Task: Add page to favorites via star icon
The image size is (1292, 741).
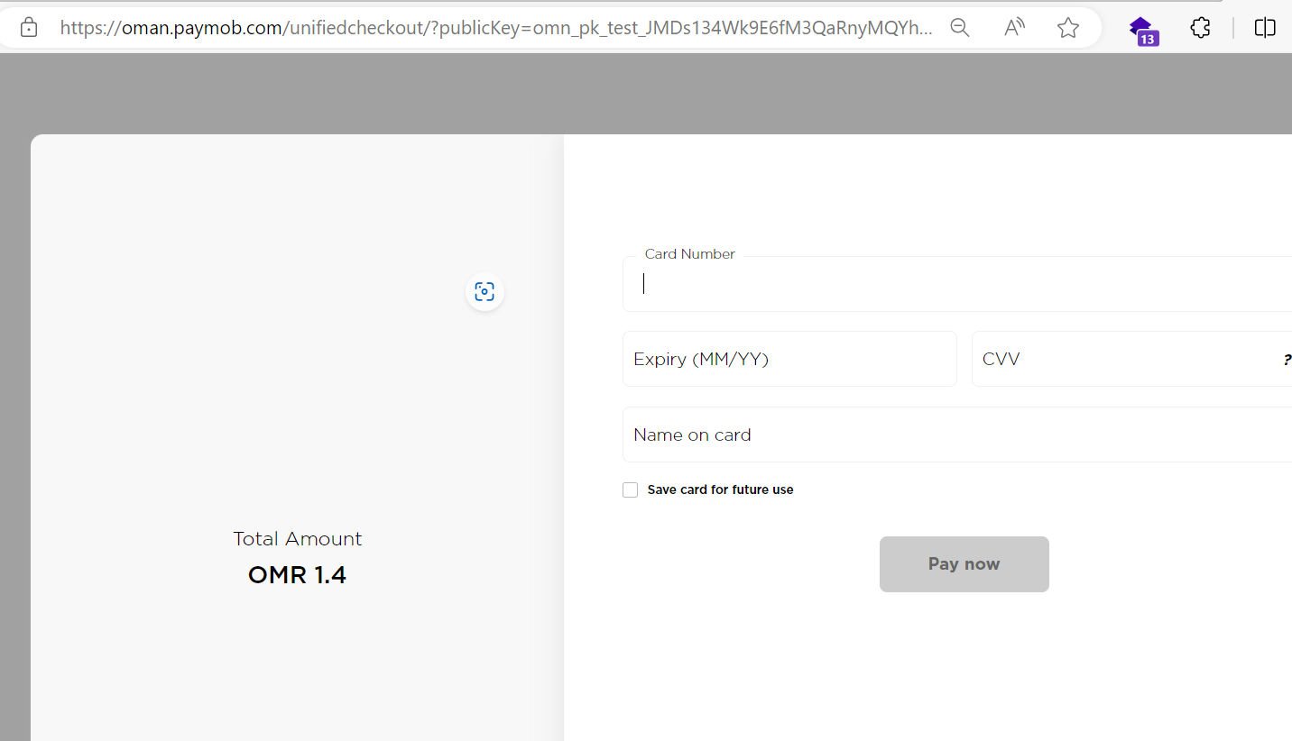Action: click(1067, 27)
